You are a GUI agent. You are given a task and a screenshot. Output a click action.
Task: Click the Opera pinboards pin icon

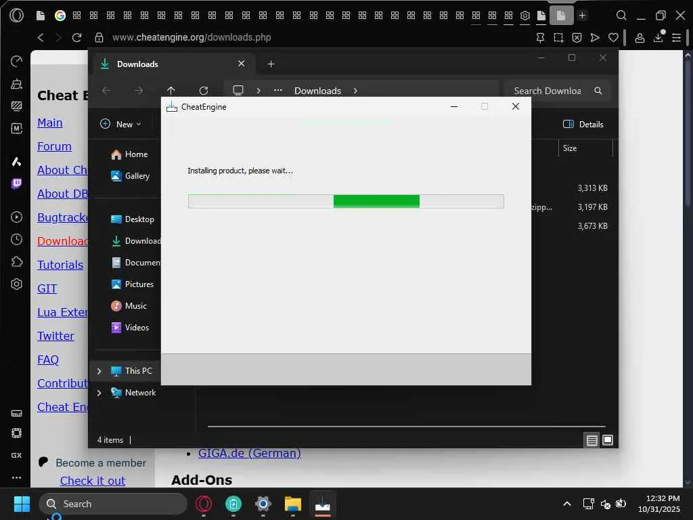pos(540,38)
